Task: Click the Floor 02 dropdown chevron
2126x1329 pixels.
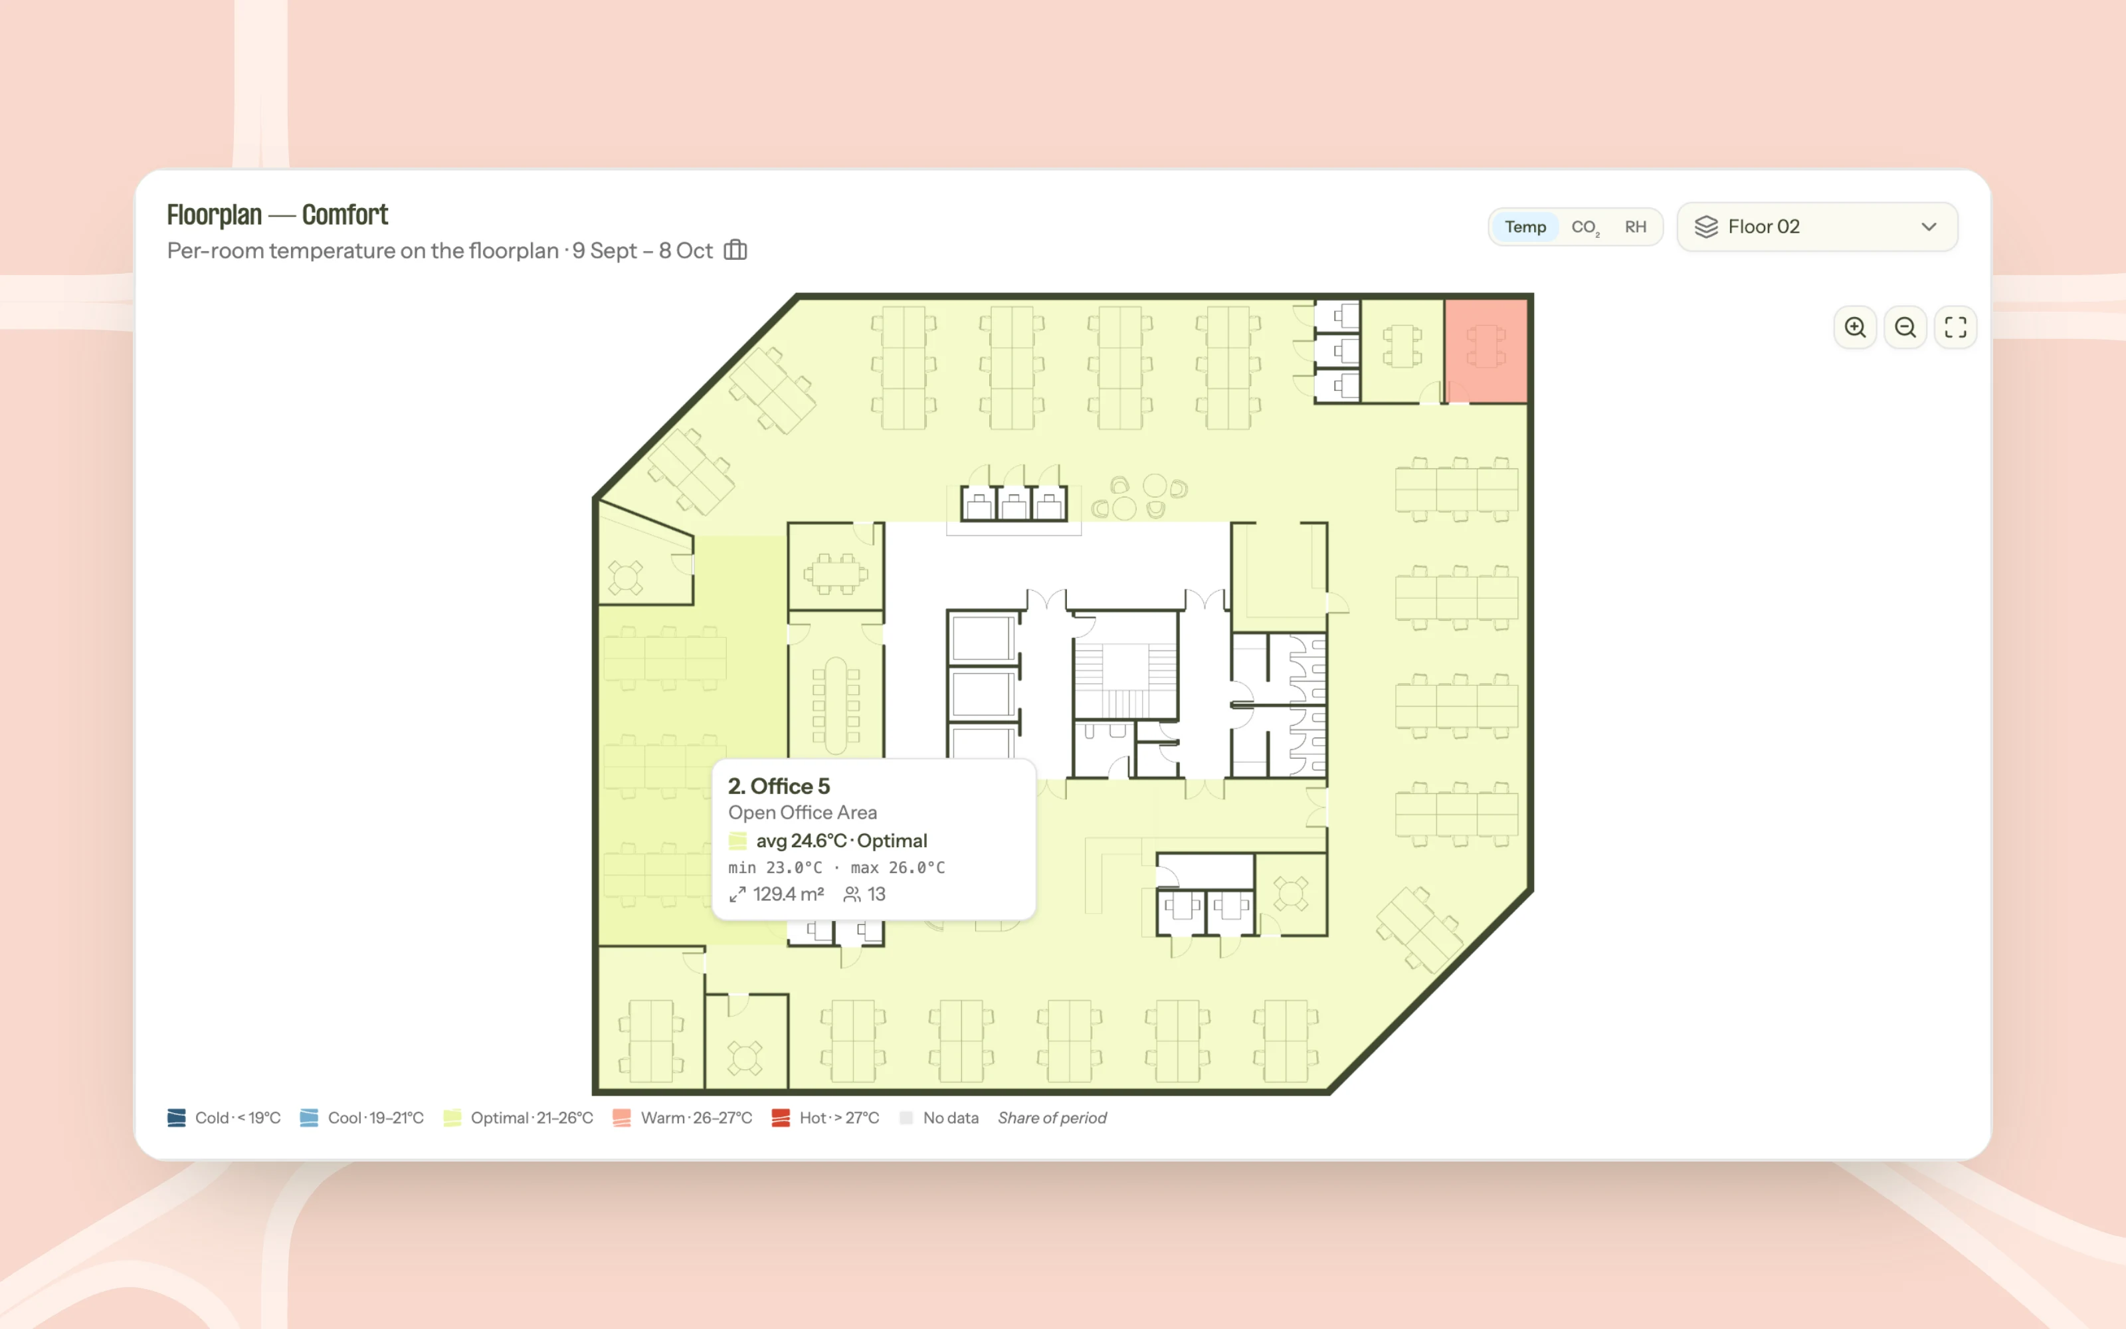Action: pyautogui.click(x=1929, y=227)
